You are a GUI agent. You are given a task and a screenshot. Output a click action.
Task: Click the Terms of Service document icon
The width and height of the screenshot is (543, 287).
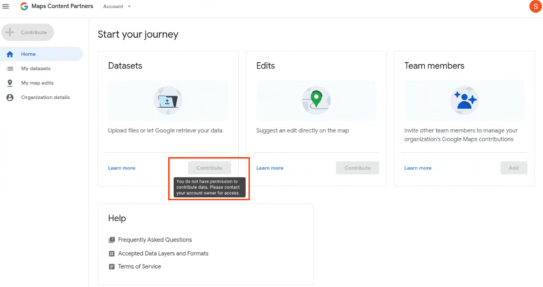tap(112, 267)
